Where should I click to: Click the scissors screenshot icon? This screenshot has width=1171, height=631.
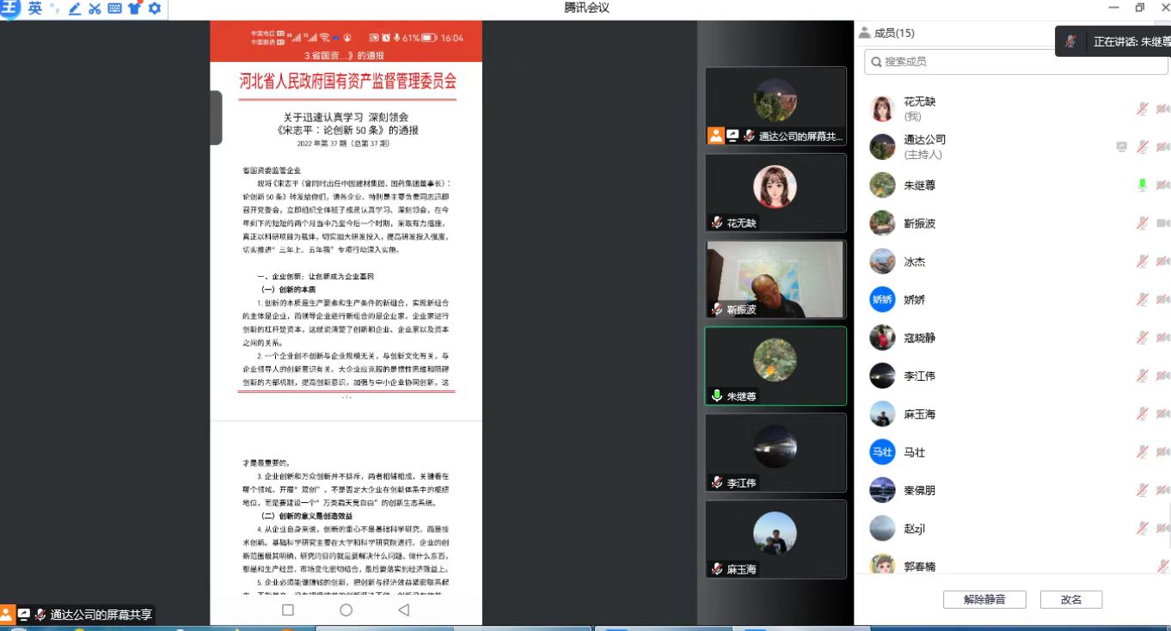coord(95,9)
